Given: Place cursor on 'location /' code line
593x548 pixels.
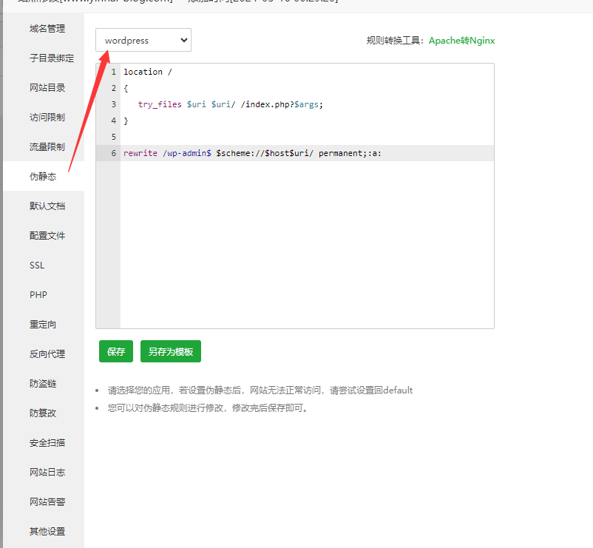Looking at the screenshot, I should point(147,72).
